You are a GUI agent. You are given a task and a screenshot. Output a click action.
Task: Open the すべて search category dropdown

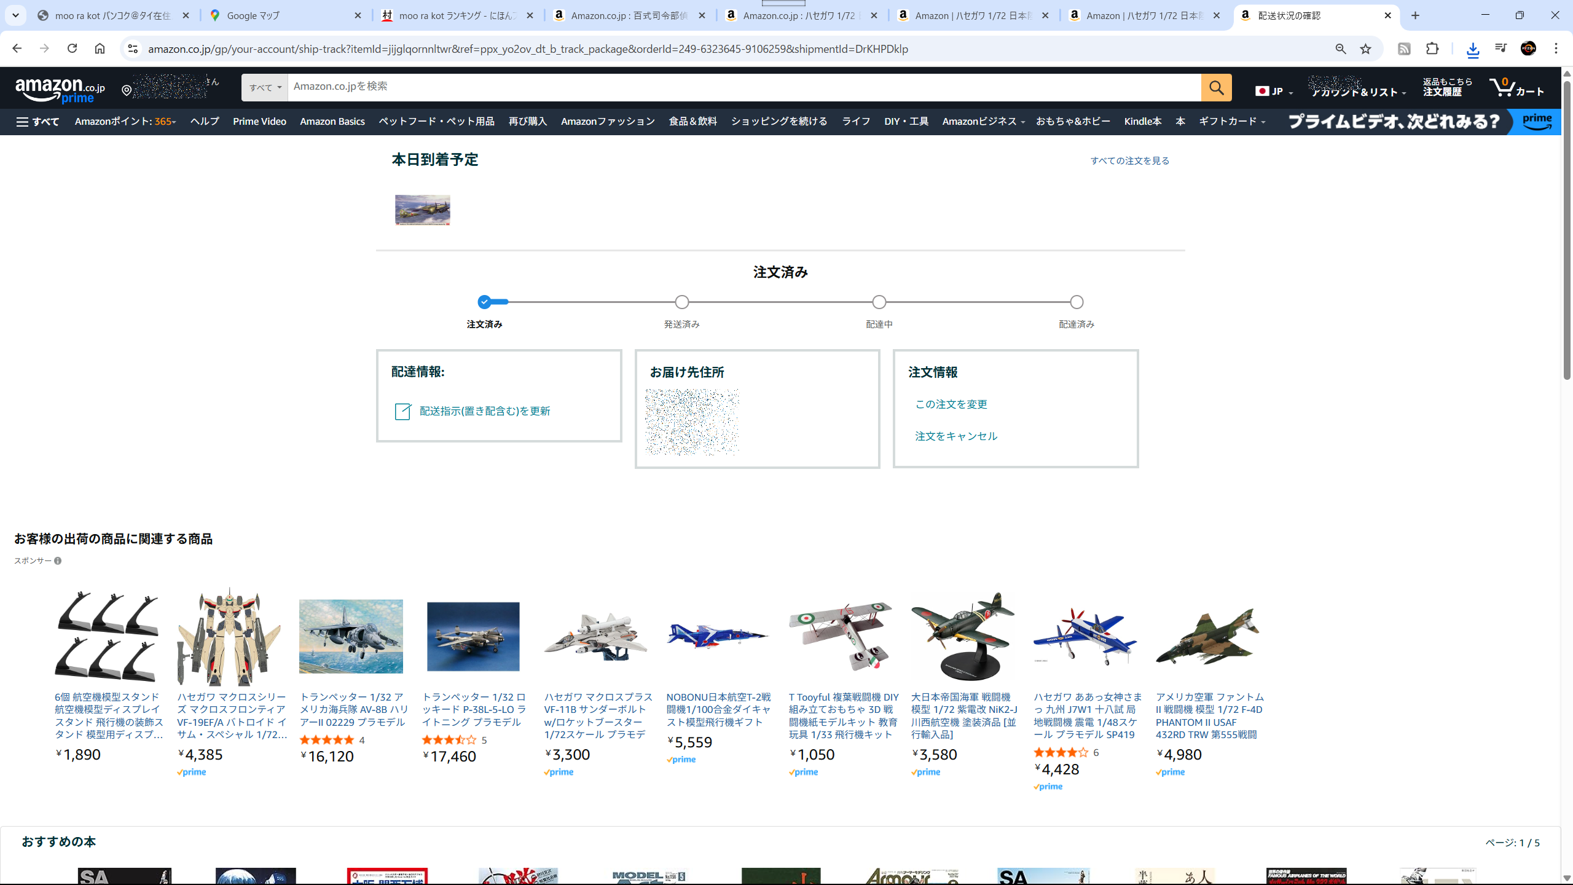[265, 88]
